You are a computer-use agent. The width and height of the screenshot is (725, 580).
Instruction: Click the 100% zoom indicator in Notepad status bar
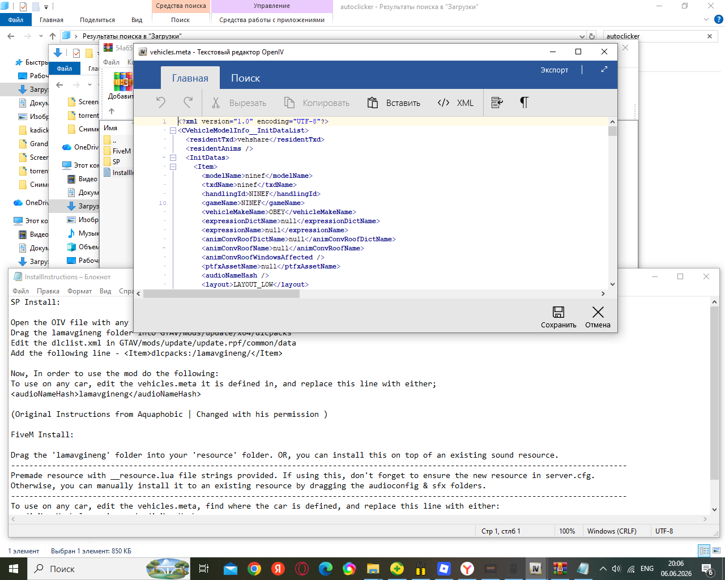click(x=567, y=531)
